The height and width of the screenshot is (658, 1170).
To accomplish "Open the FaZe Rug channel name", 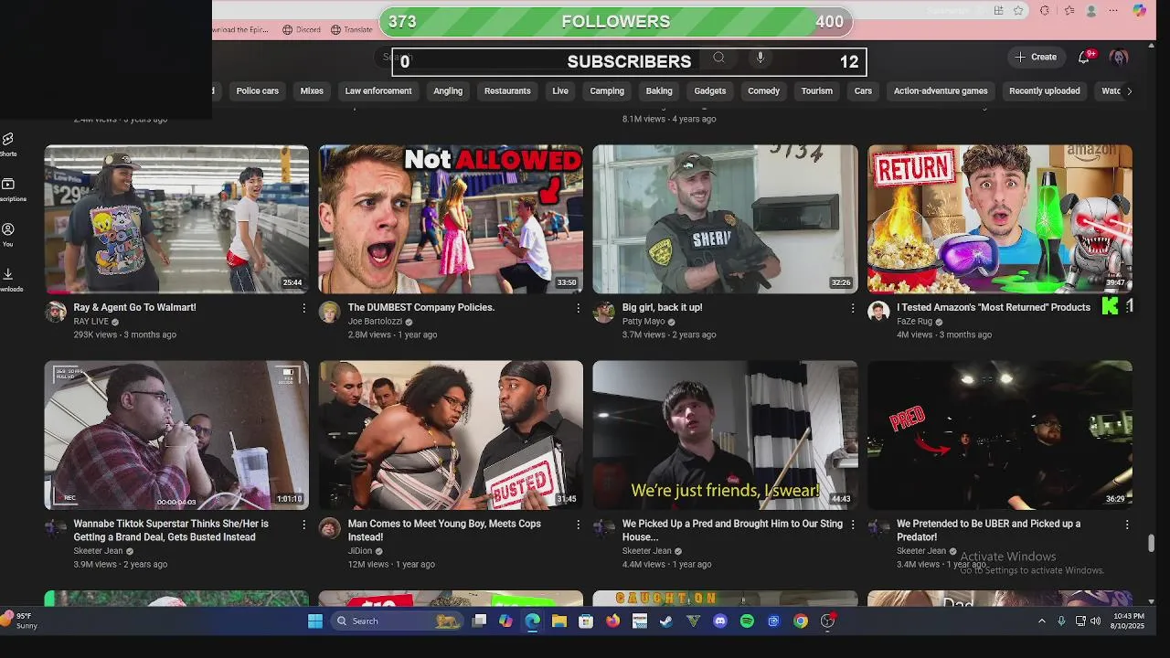I will (916, 322).
